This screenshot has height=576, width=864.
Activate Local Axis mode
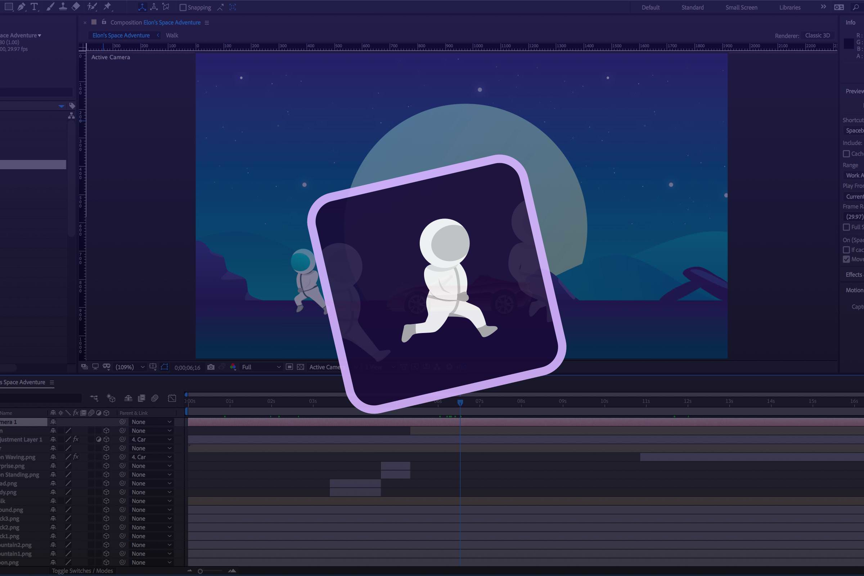tap(142, 7)
